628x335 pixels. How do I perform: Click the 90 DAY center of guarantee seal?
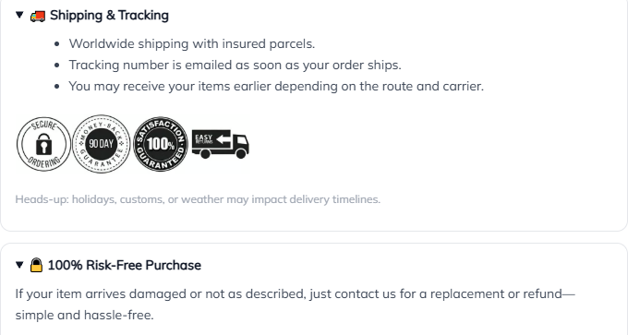tap(102, 144)
